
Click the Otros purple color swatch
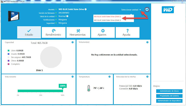coord(8,61)
